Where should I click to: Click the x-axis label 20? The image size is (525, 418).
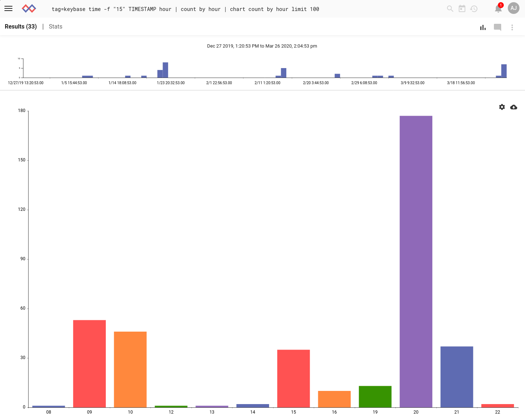pyautogui.click(x=416, y=412)
